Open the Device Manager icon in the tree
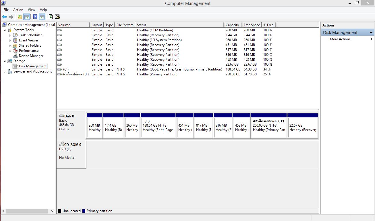 (x=15, y=56)
